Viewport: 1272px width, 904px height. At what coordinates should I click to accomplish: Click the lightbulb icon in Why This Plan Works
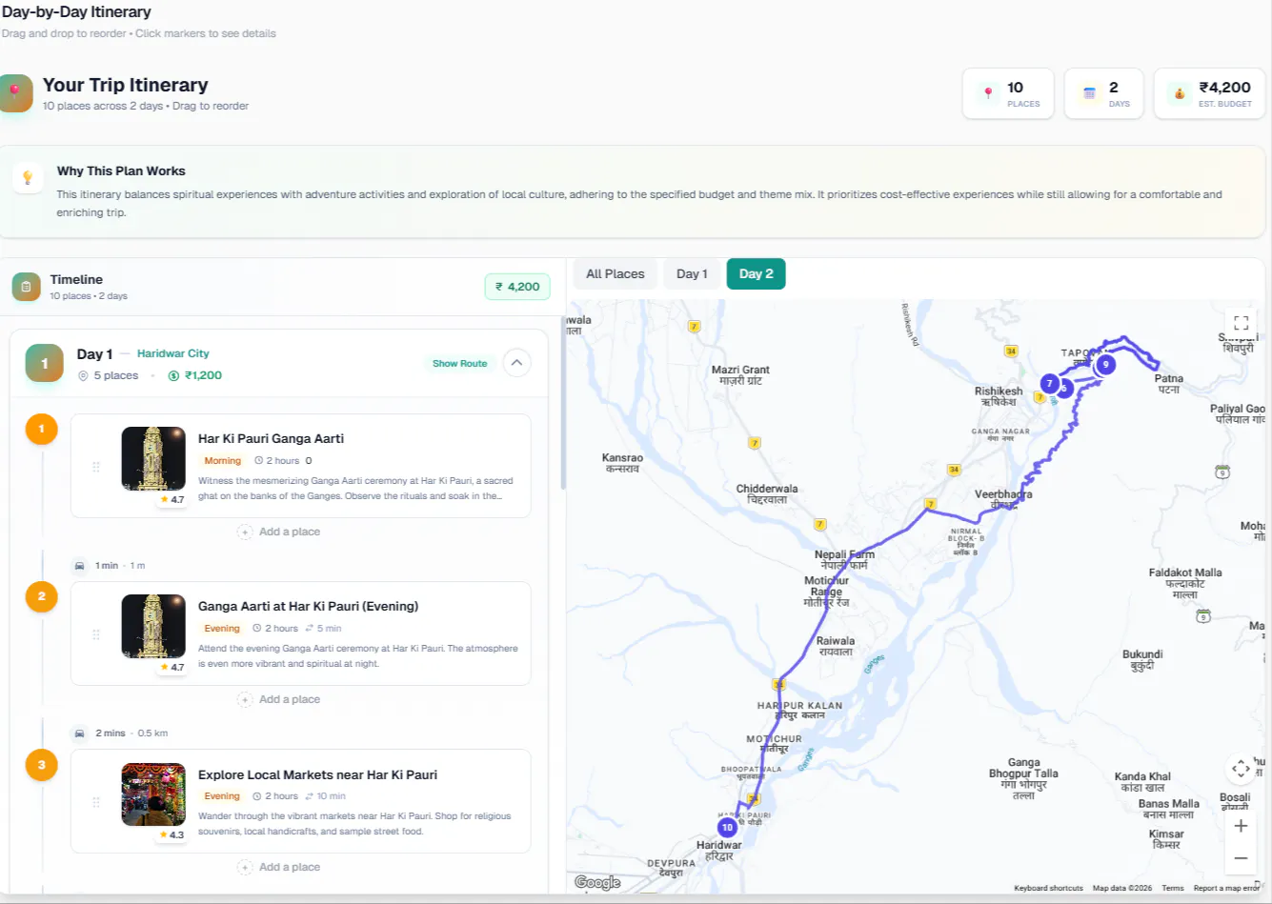pyautogui.click(x=28, y=177)
